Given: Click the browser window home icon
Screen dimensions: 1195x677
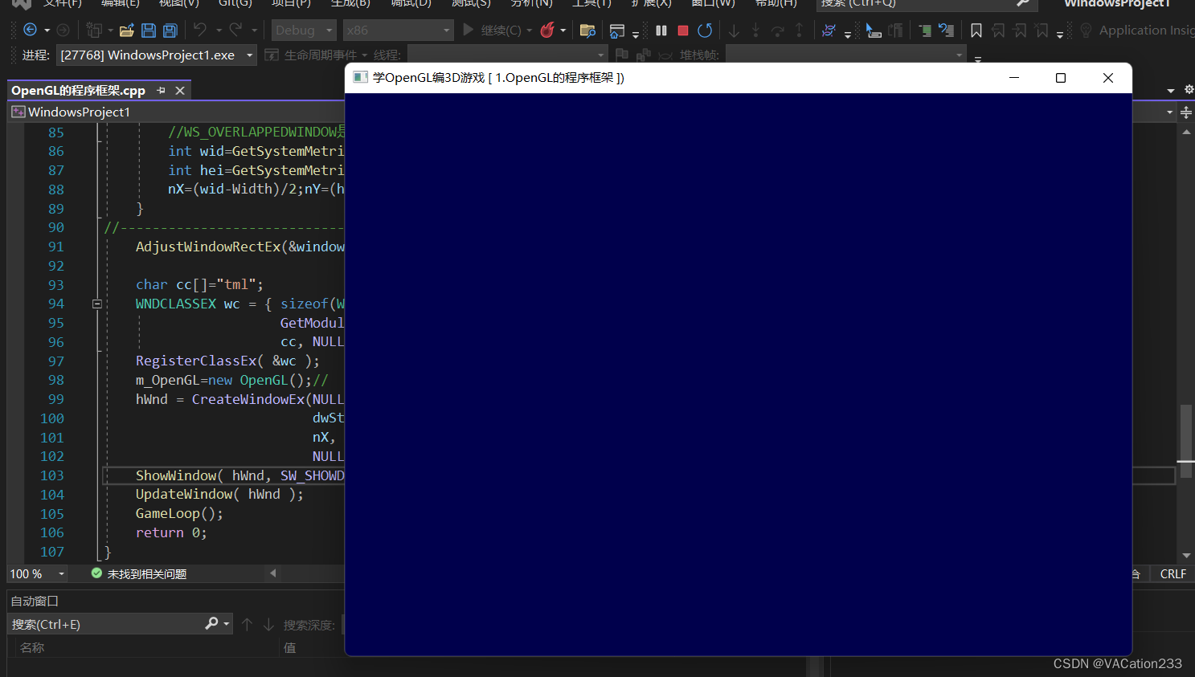Looking at the screenshot, I should pyautogui.click(x=617, y=31).
